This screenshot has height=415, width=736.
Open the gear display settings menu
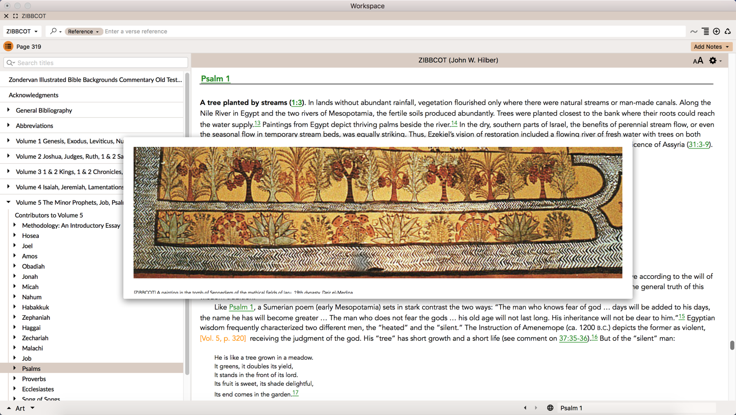[x=715, y=60]
